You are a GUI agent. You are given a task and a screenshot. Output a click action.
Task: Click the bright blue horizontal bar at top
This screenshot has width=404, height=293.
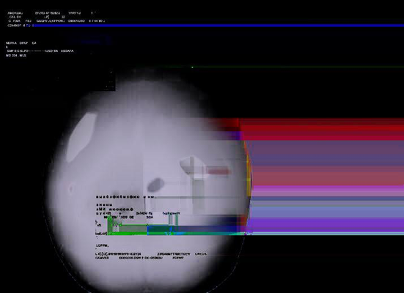[x=218, y=26]
